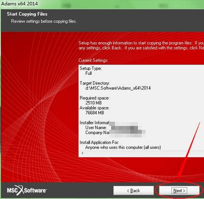204x199 pixels.
Task: Select the 'Required space:' line
Action: pyautogui.click(x=94, y=98)
